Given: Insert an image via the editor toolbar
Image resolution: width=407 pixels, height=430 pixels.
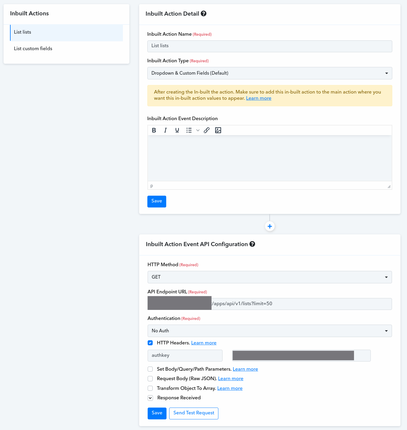Looking at the screenshot, I should (x=218, y=130).
